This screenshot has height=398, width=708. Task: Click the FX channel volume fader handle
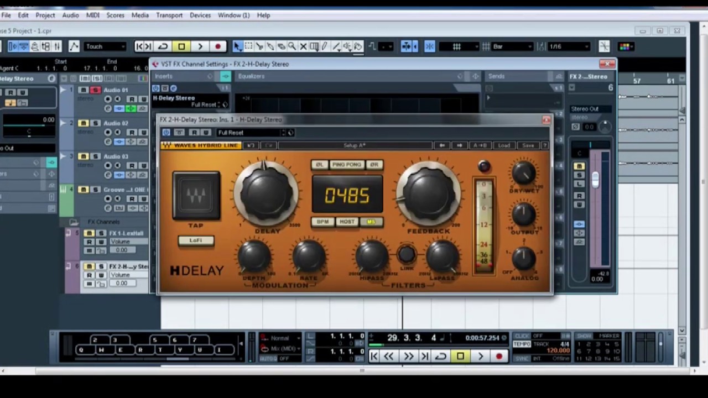595,179
